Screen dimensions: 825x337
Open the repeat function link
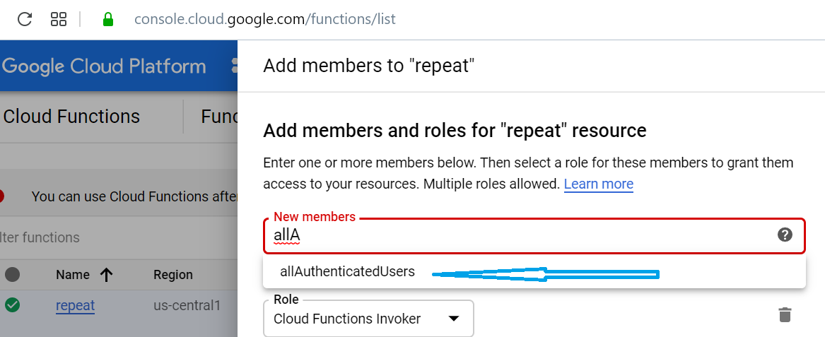(75, 306)
